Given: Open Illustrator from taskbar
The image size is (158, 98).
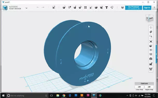Looking at the screenshot, I should [82, 95].
